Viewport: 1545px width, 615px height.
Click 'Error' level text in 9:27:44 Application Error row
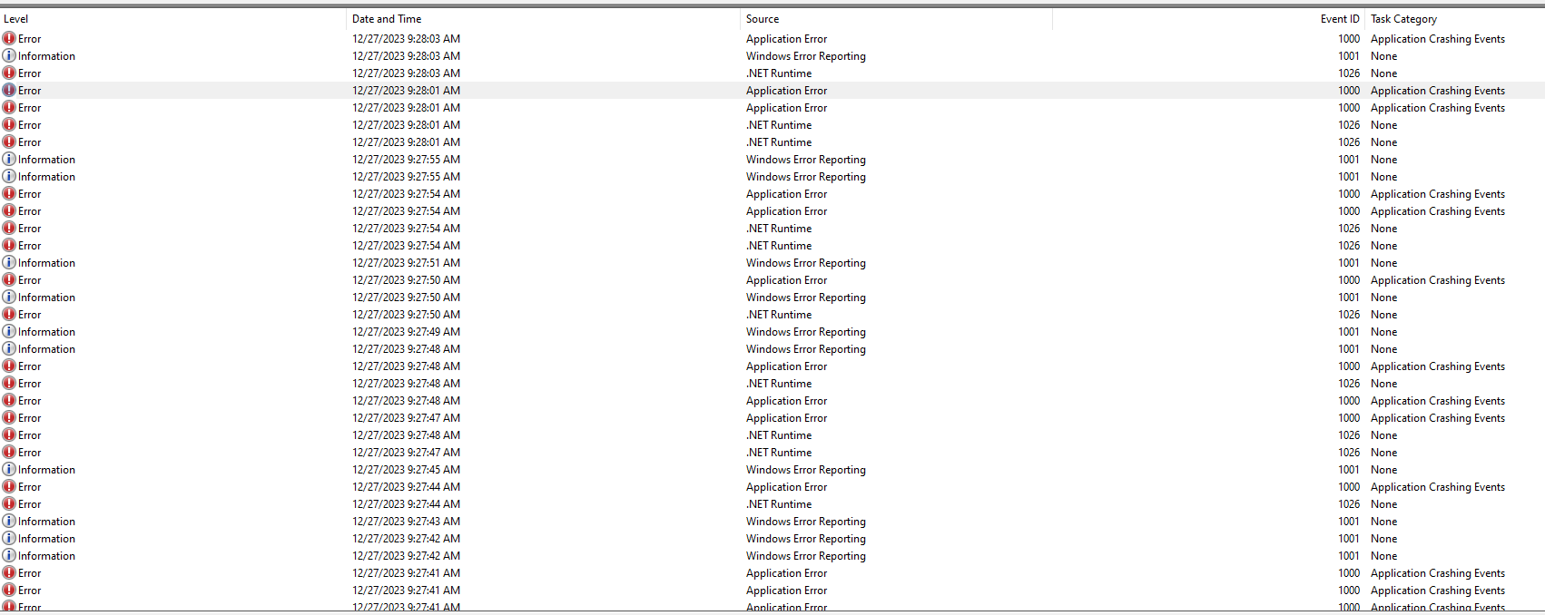click(x=29, y=487)
